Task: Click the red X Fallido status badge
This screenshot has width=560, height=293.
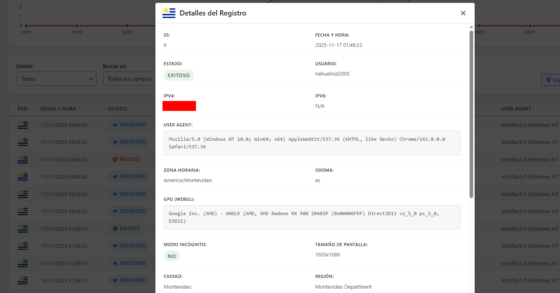Action: (x=126, y=159)
